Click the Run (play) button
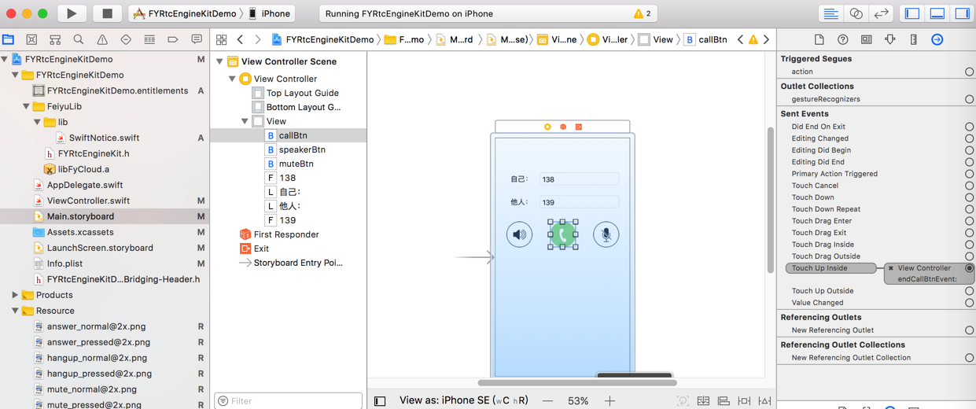This screenshot has height=409, width=976. [x=72, y=13]
